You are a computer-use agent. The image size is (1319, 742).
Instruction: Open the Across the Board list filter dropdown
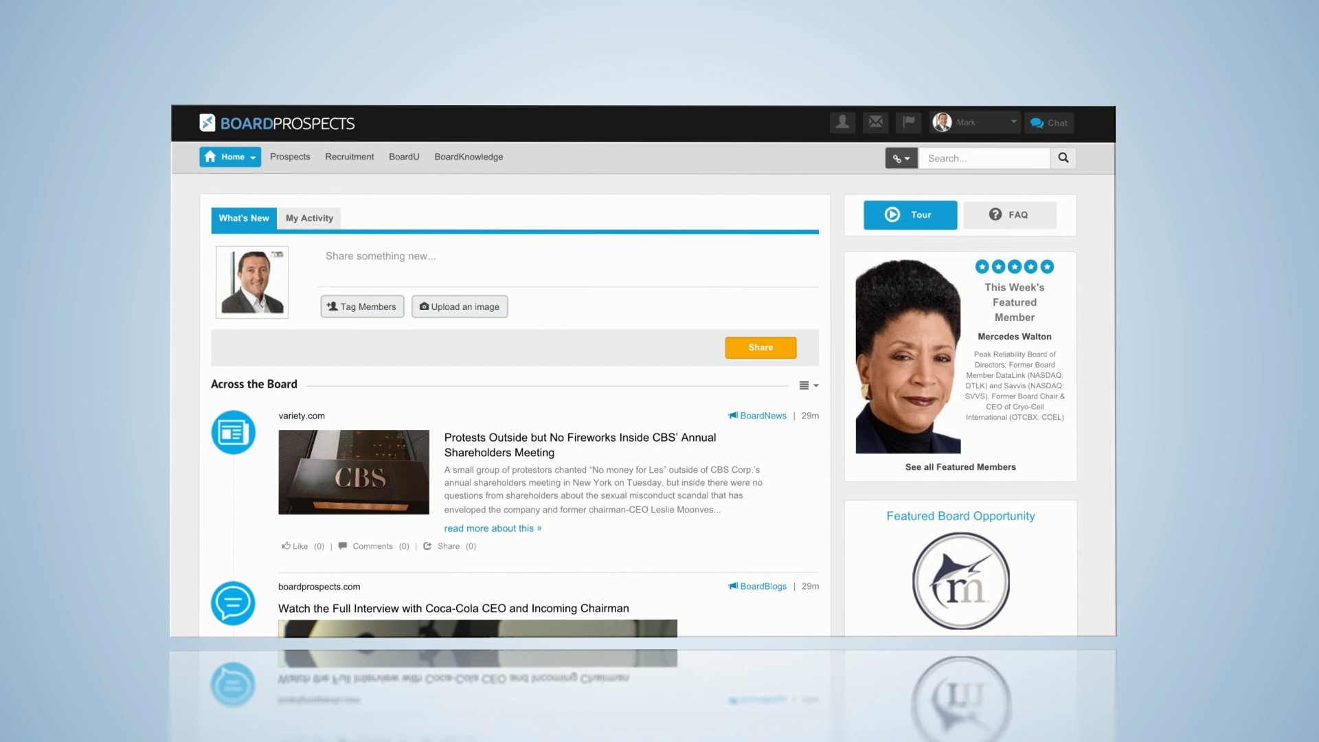point(809,385)
